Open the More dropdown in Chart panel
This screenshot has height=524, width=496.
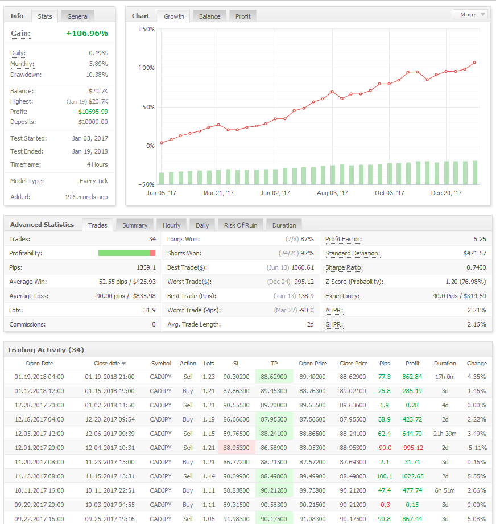[470, 15]
